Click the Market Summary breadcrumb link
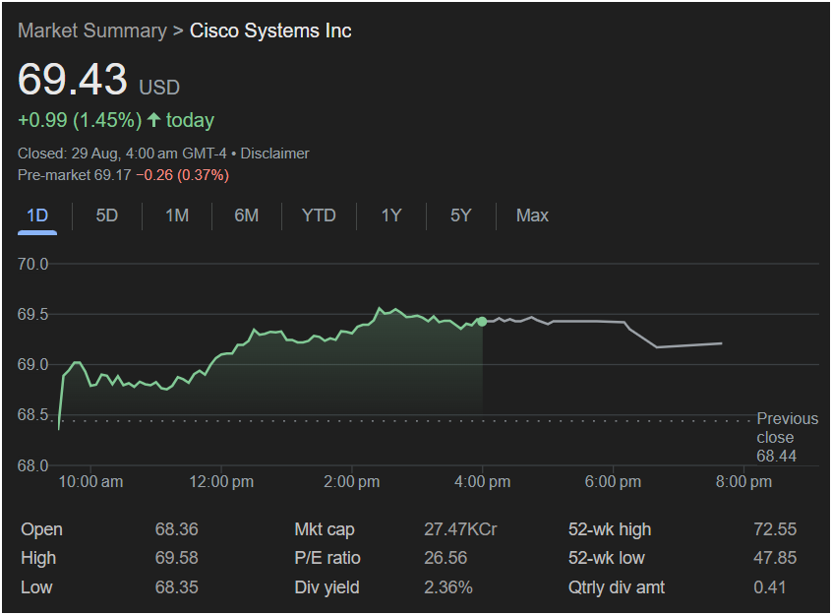 [92, 31]
